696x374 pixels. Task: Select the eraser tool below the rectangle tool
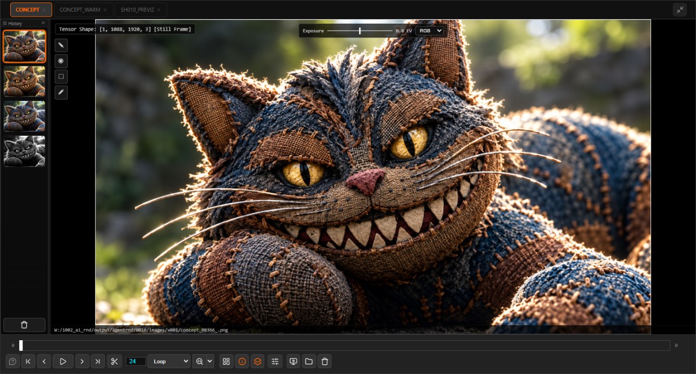pos(61,92)
